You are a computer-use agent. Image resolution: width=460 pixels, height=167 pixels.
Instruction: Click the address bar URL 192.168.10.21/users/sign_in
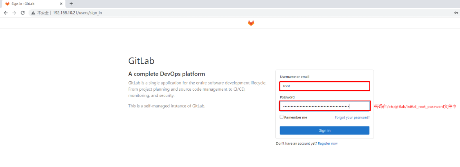pos(78,13)
